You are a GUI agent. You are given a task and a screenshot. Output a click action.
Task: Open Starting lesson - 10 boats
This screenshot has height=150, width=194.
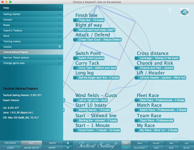click(x=92, y=110)
